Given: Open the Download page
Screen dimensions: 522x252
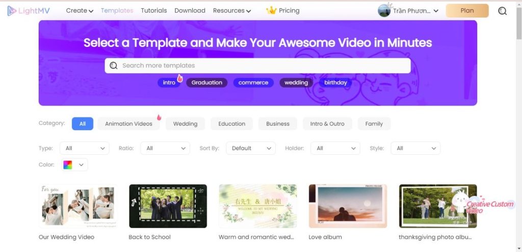Looking at the screenshot, I should (190, 11).
